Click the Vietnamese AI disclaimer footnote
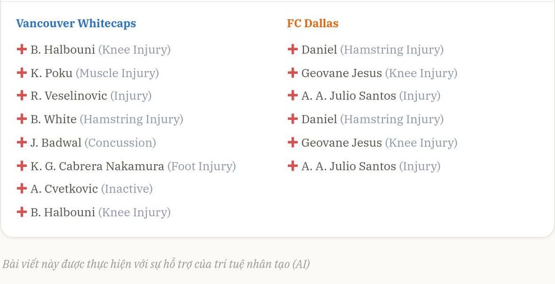Viewport: 555px width, 284px height. click(x=156, y=264)
